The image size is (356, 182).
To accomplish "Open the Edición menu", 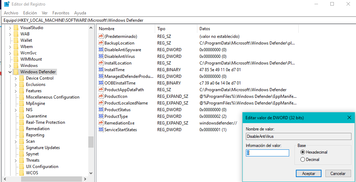I will pos(30,13).
